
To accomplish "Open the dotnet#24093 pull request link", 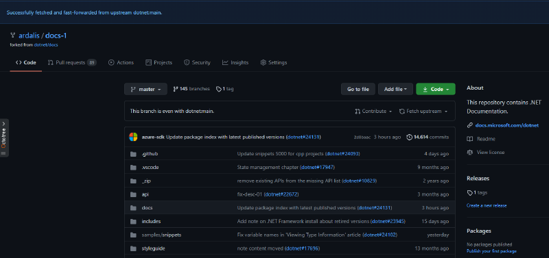I will tap(342, 154).
